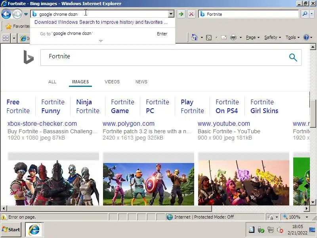
Task: Select Fortnite PC related search
Action: tap(157, 106)
